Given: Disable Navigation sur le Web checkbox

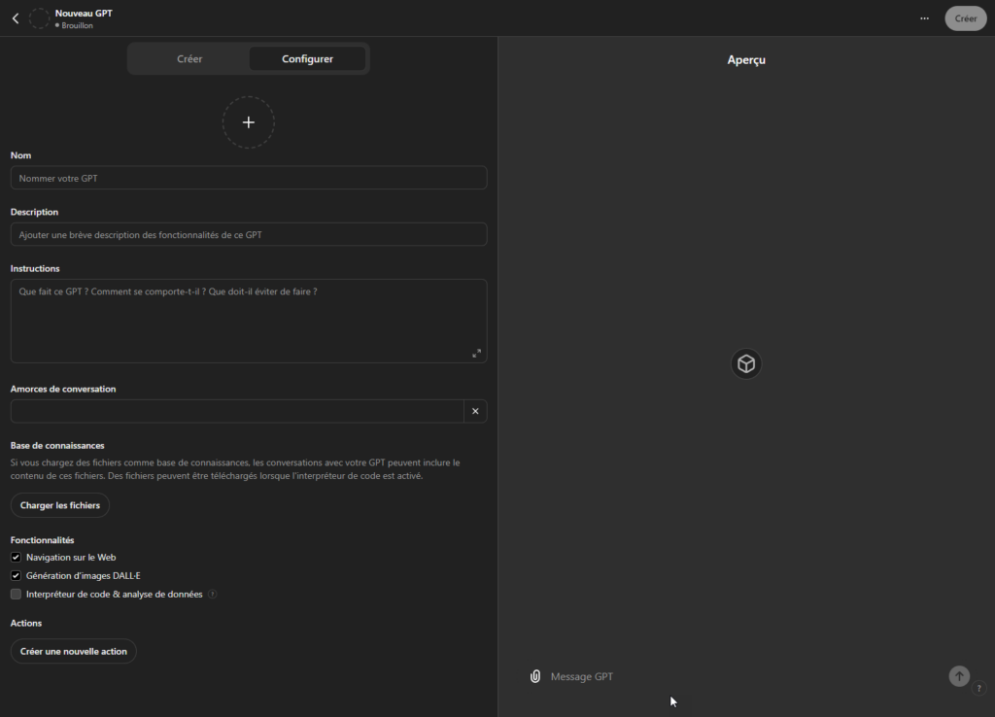Looking at the screenshot, I should tap(16, 557).
